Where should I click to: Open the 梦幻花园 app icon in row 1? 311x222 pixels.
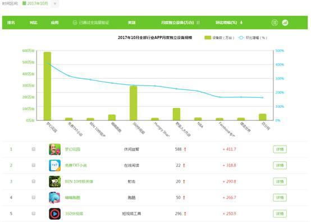click(x=55, y=149)
